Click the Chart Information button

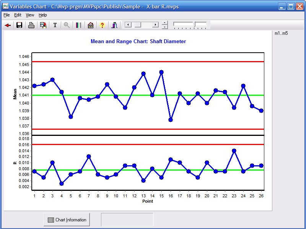tap(67, 220)
